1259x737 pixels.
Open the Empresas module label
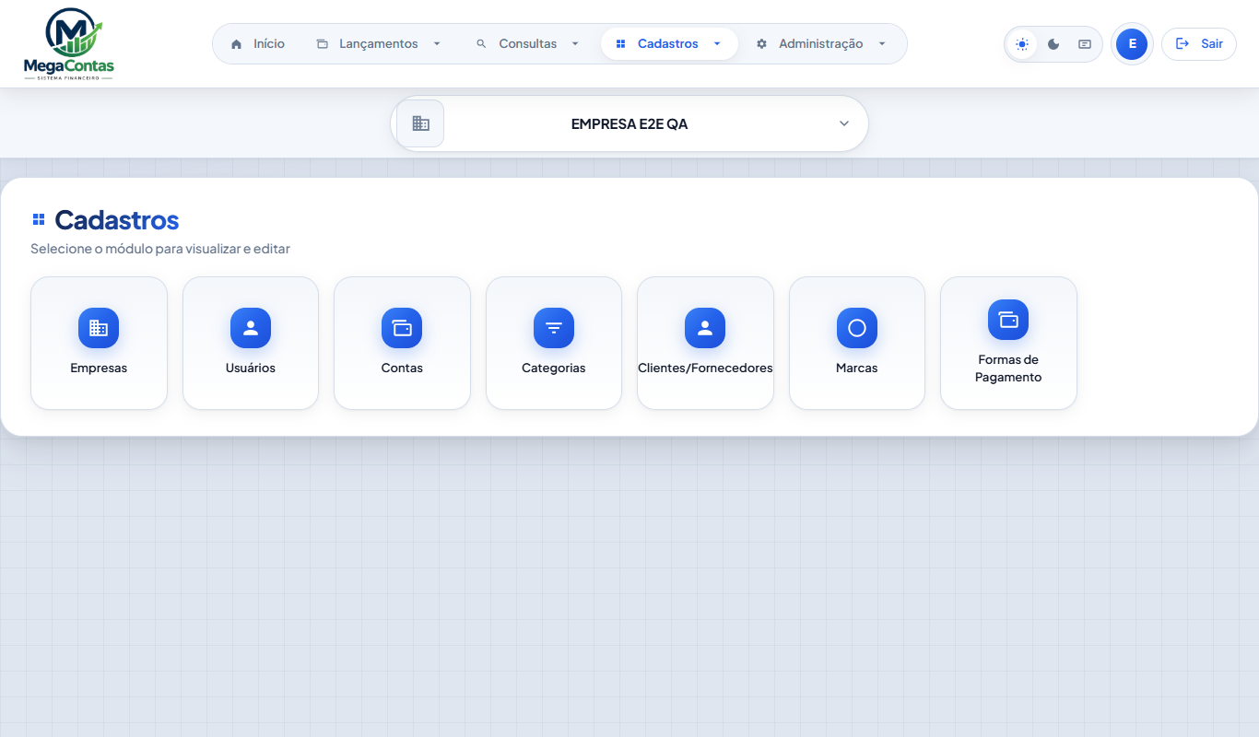pyautogui.click(x=99, y=368)
